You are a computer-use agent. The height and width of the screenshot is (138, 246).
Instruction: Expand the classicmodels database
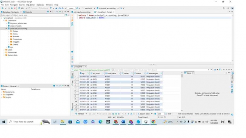[x=6, y=26]
